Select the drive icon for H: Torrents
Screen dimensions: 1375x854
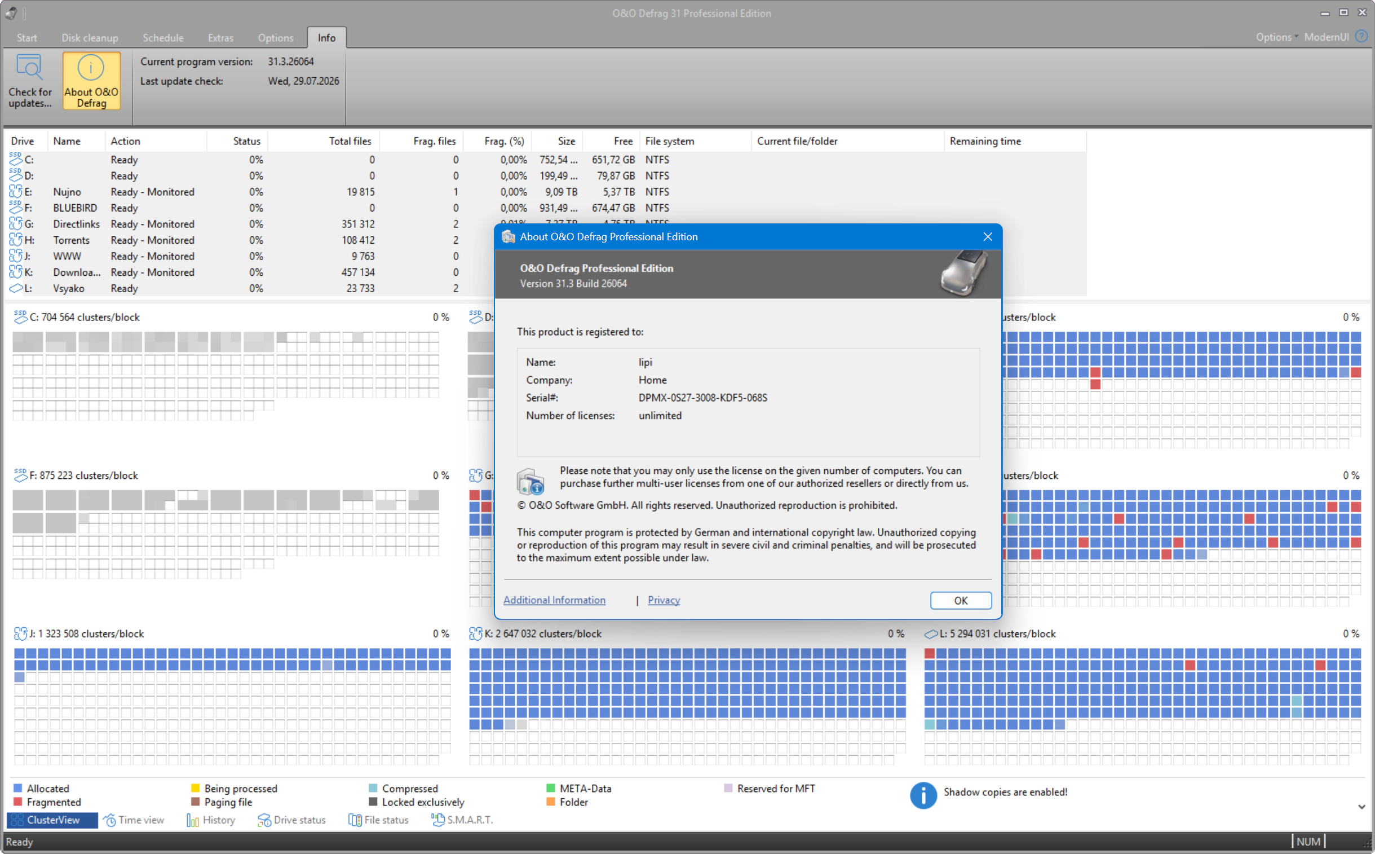click(x=16, y=240)
